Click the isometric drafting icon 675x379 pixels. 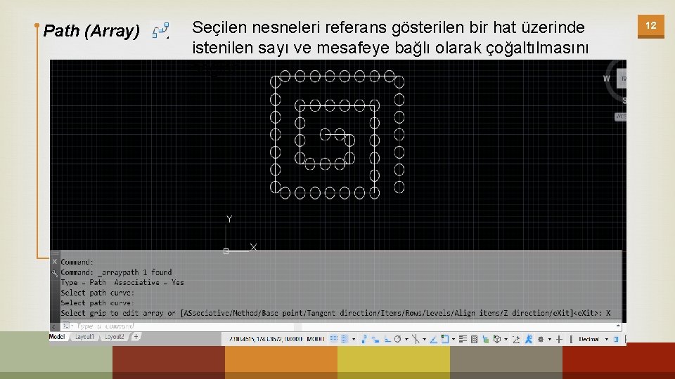416,339
